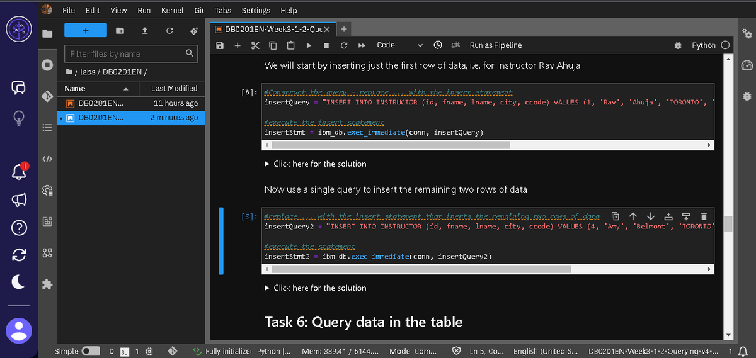Paste cells from the clipboard
Viewport: 756px width, 358px height.
pyautogui.click(x=290, y=45)
